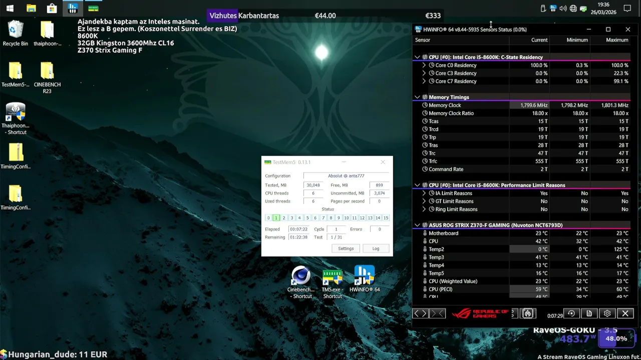641x360 pixels.
Task: Click the Settings button in TestMem5
Action: [x=346, y=248]
